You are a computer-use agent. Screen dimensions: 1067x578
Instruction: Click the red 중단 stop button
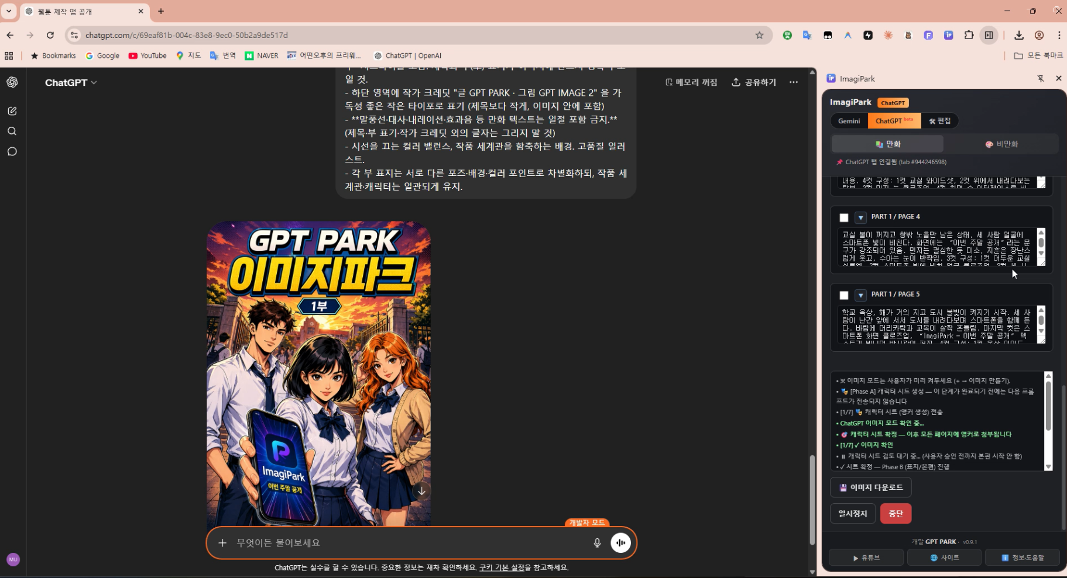click(x=896, y=514)
